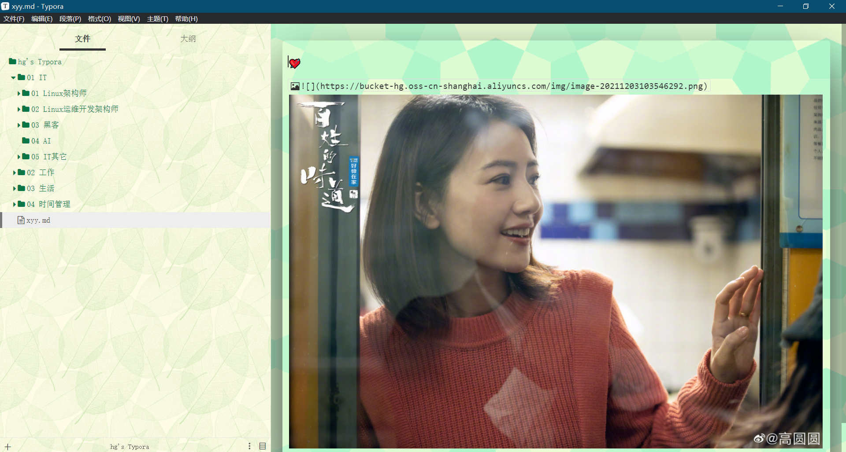Click the 01 IT folder icon

point(21,77)
